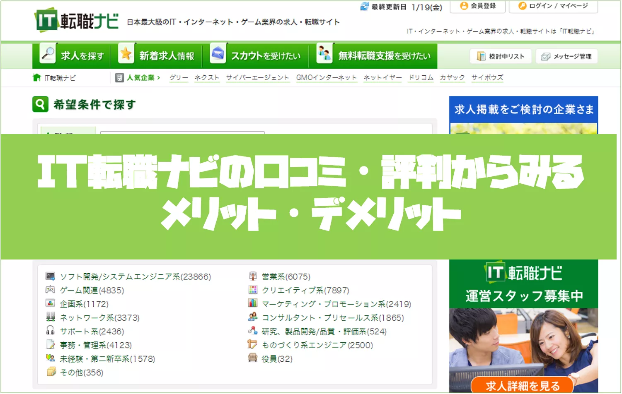Click the magnifying glass icon on 求人を探す
Screen dimensions: 622x394
coord(48,54)
